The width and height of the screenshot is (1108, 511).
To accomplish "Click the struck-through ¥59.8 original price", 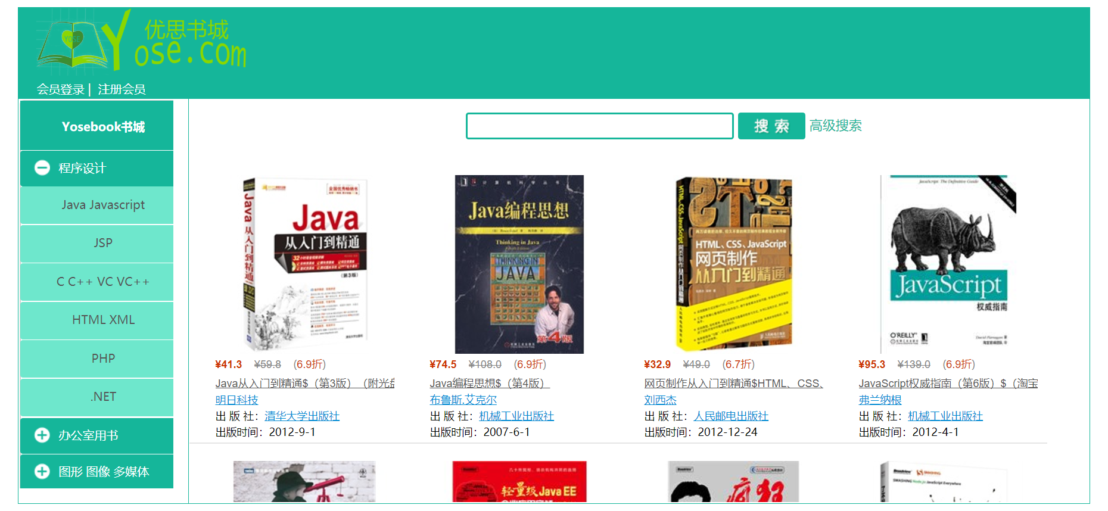I will [267, 364].
